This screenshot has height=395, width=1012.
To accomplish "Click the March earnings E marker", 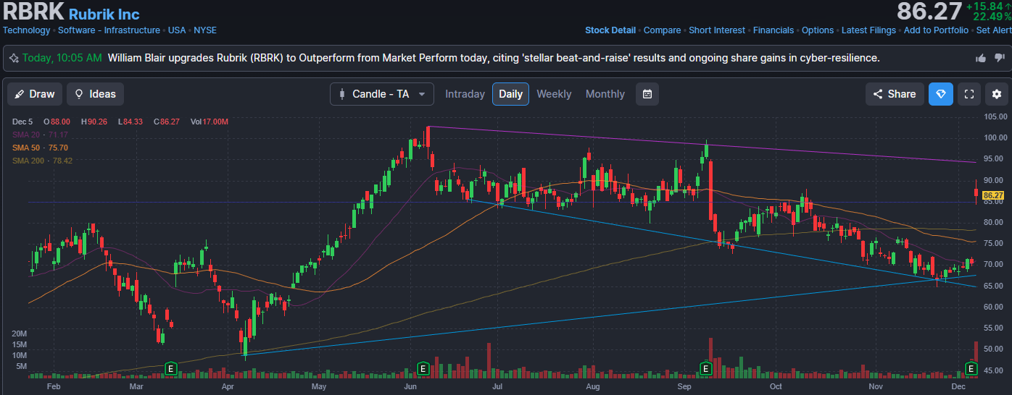I will [171, 369].
